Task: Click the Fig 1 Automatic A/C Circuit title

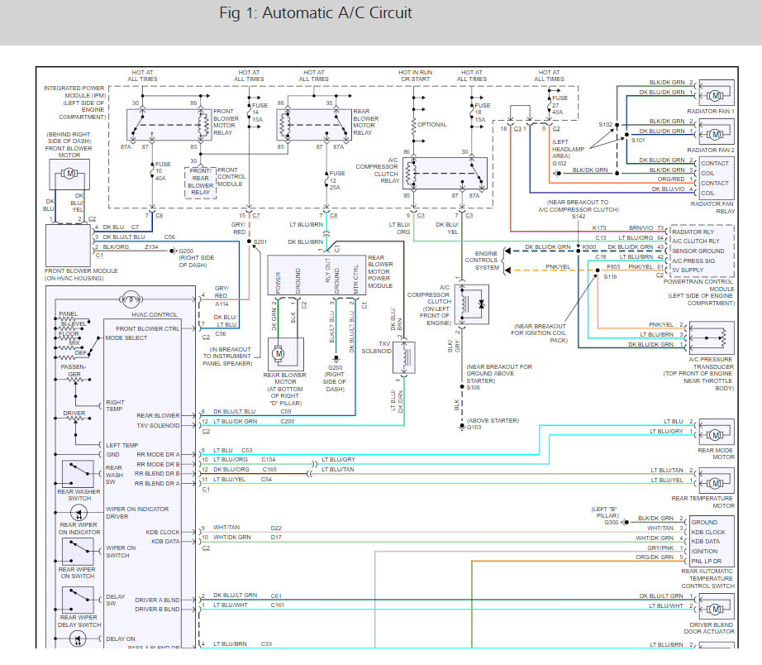Action: 316,14
